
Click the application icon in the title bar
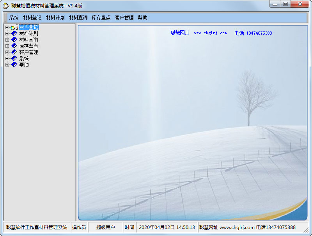(x=6, y=6)
